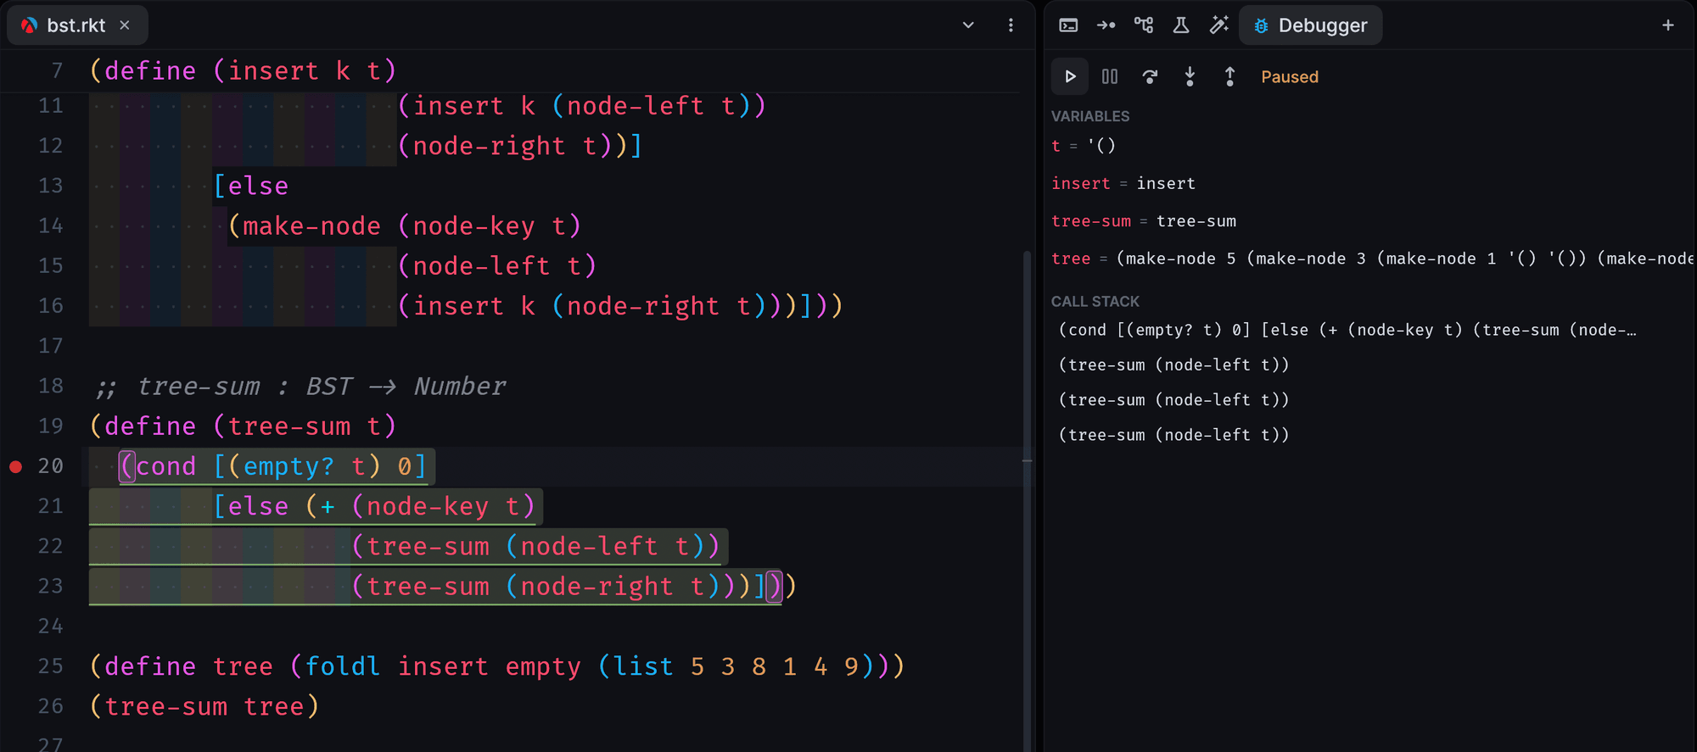Image resolution: width=1697 pixels, height=752 pixels.
Task: Open the flask test panel icon
Action: [x=1181, y=25]
